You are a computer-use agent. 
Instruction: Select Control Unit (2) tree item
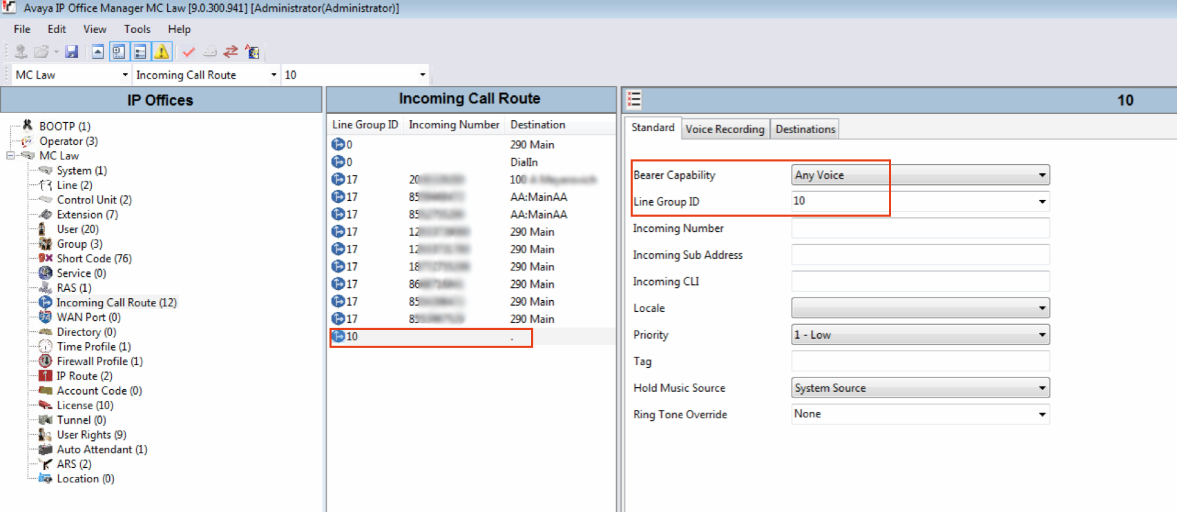tap(94, 199)
